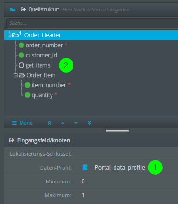Open the blue folder icon beside Quellstruktur
Screen dimensions: 178x204
pos(13,10)
